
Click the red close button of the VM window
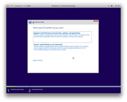[8, 6]
